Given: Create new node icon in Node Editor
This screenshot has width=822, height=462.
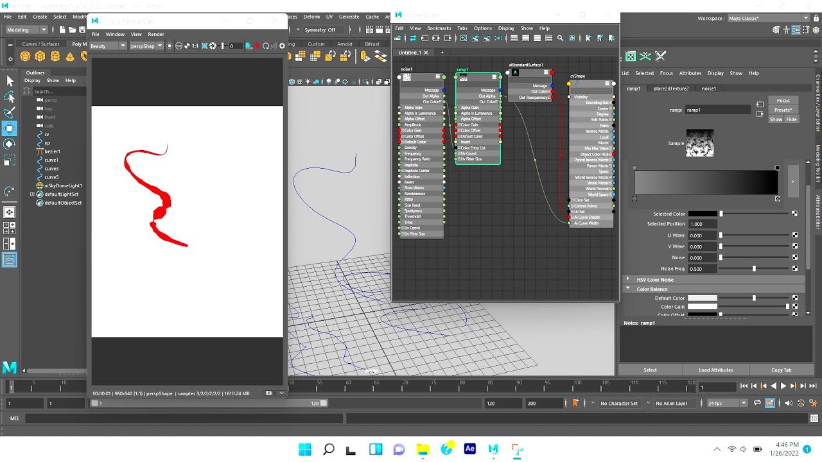Looking at the screenshot, I should pos(398,38).
